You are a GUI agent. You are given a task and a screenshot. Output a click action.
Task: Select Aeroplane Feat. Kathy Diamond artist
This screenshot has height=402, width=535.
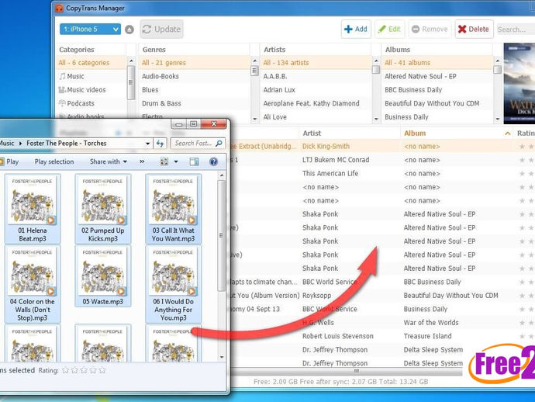point(316,103)
